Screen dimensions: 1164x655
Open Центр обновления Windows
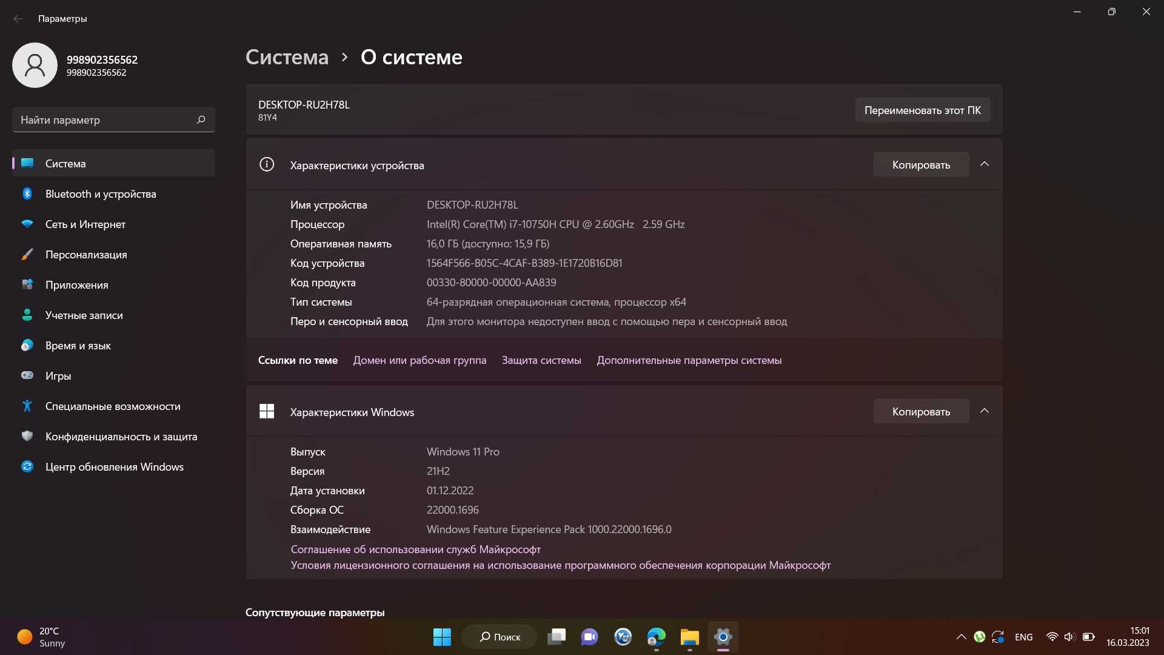tap(114, 467)
